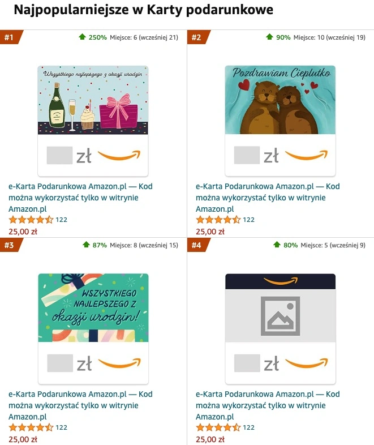Open the #1 birthday champagne gift card image
Screen dimensions: 374x445
tap(93, 121)
